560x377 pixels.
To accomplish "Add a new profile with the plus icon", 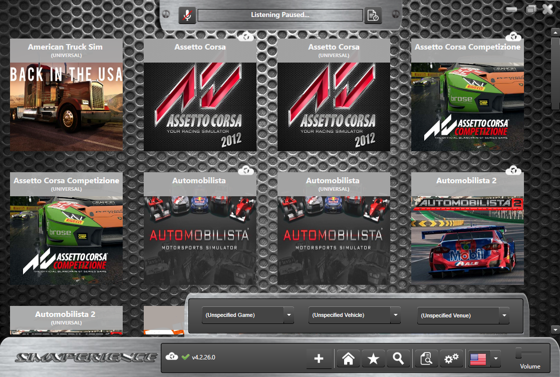I will point(320,358).
